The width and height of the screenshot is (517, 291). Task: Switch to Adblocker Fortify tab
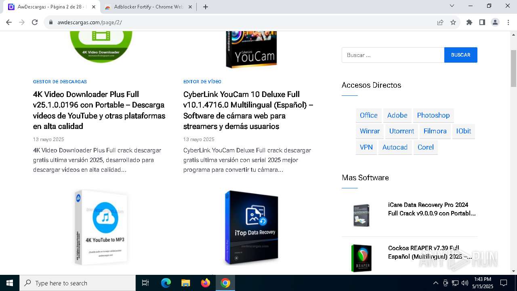[x=148, y=7]
